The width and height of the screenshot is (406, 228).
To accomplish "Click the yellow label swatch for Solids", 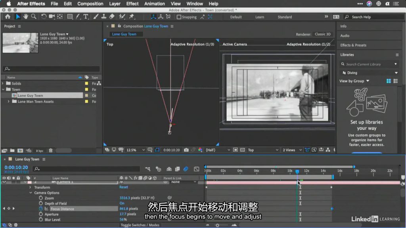I will (x=86, y=84).
